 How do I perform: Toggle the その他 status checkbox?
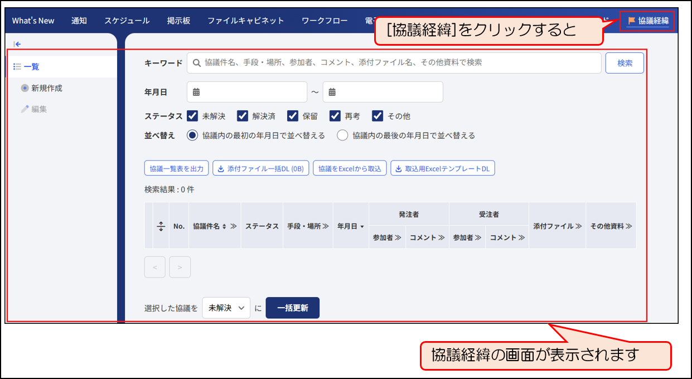378,116
